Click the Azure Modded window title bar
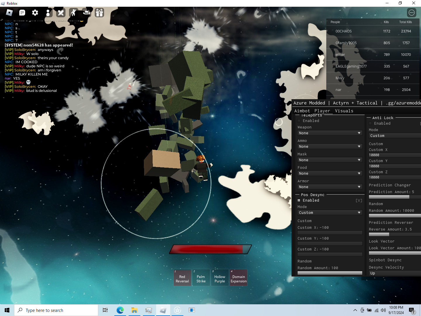Viewport: 421px width, 316px height. click(357, 103)
